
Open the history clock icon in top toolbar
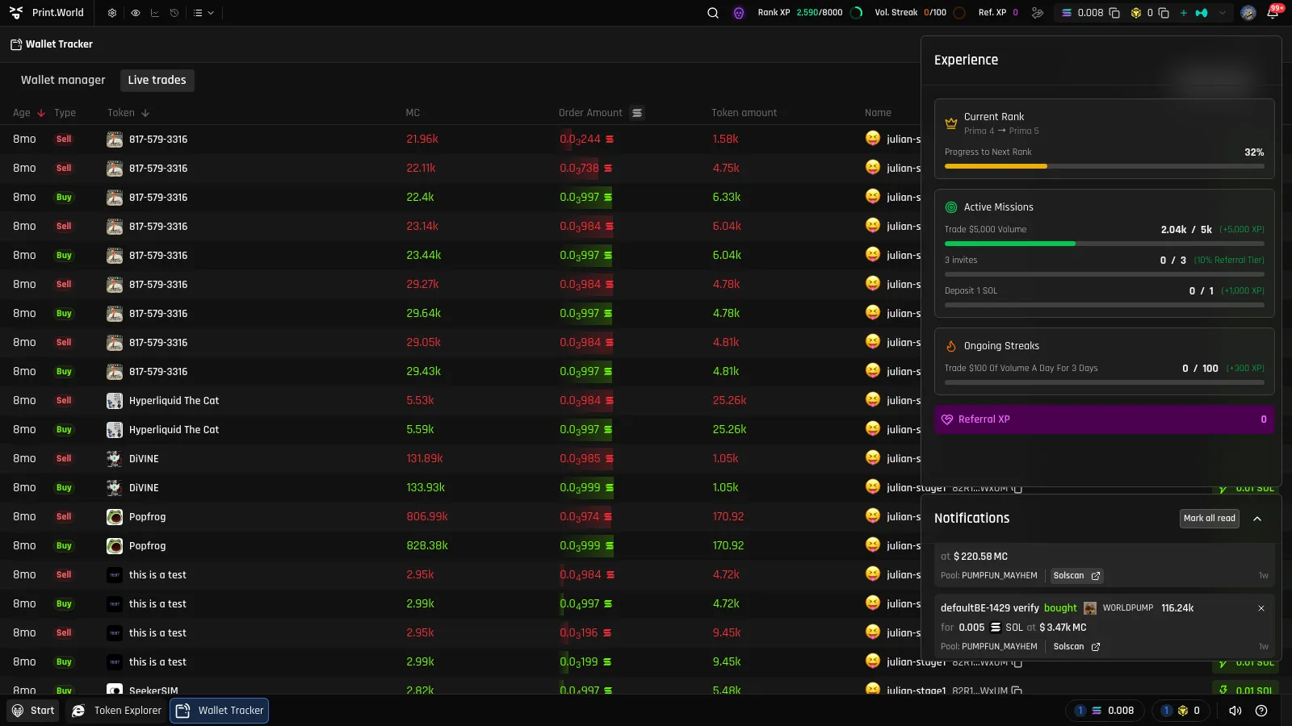[x=174, y=13]
